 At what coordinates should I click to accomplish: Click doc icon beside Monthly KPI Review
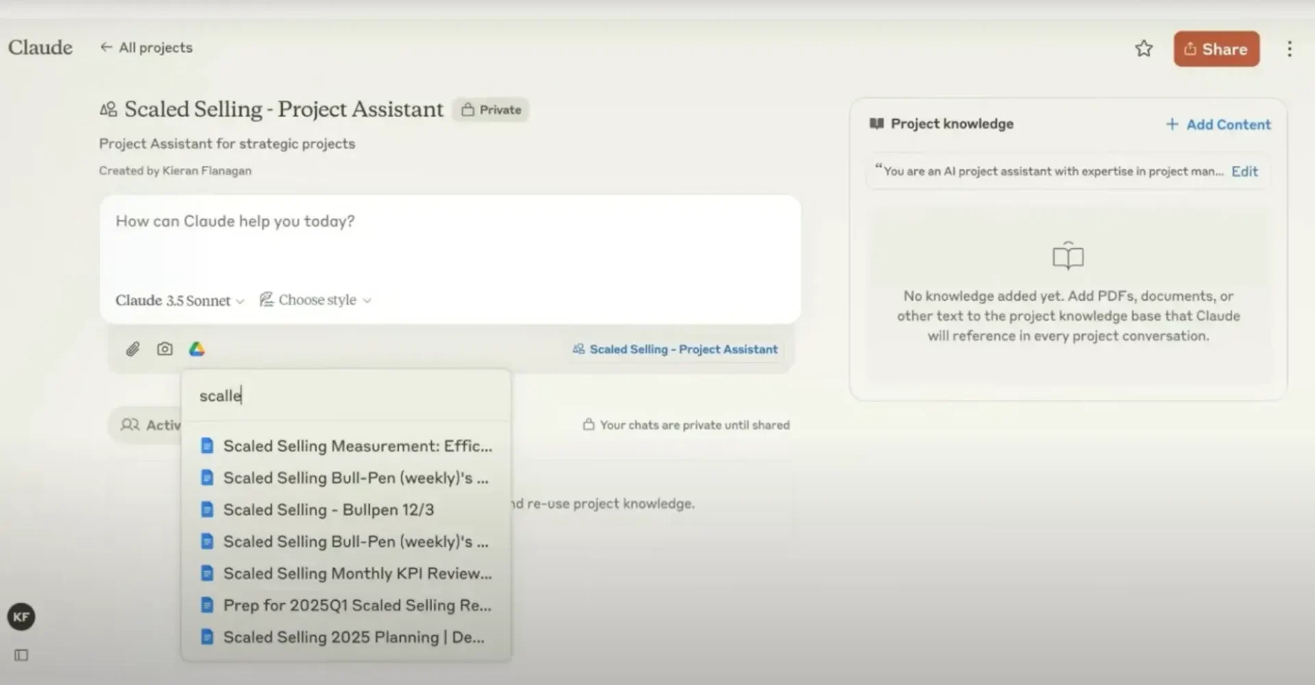[x=207, y=573]
